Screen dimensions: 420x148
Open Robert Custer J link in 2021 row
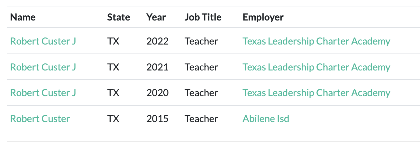click(x=43, y=67)
